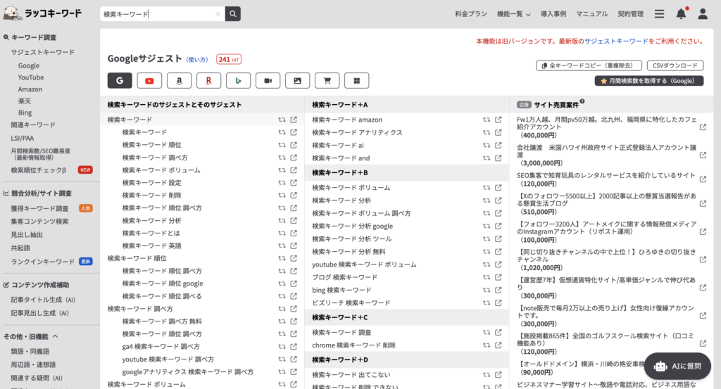Screen dimensions: 721x389
Task: Switch to the grid all-sources icon
Action: point(357,80)
